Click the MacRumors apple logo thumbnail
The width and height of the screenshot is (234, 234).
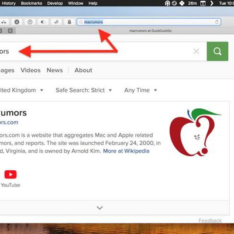195,132
